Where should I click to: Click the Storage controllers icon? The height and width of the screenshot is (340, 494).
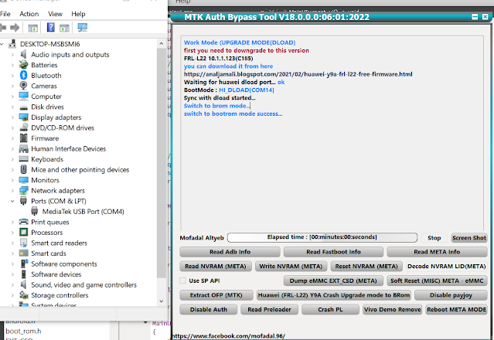(24, 295)
